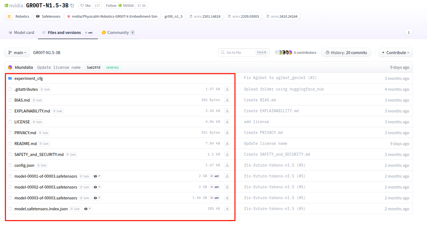Select the Files and versions tab
This screenshot has height=232, width=427.
coord(68,32)
